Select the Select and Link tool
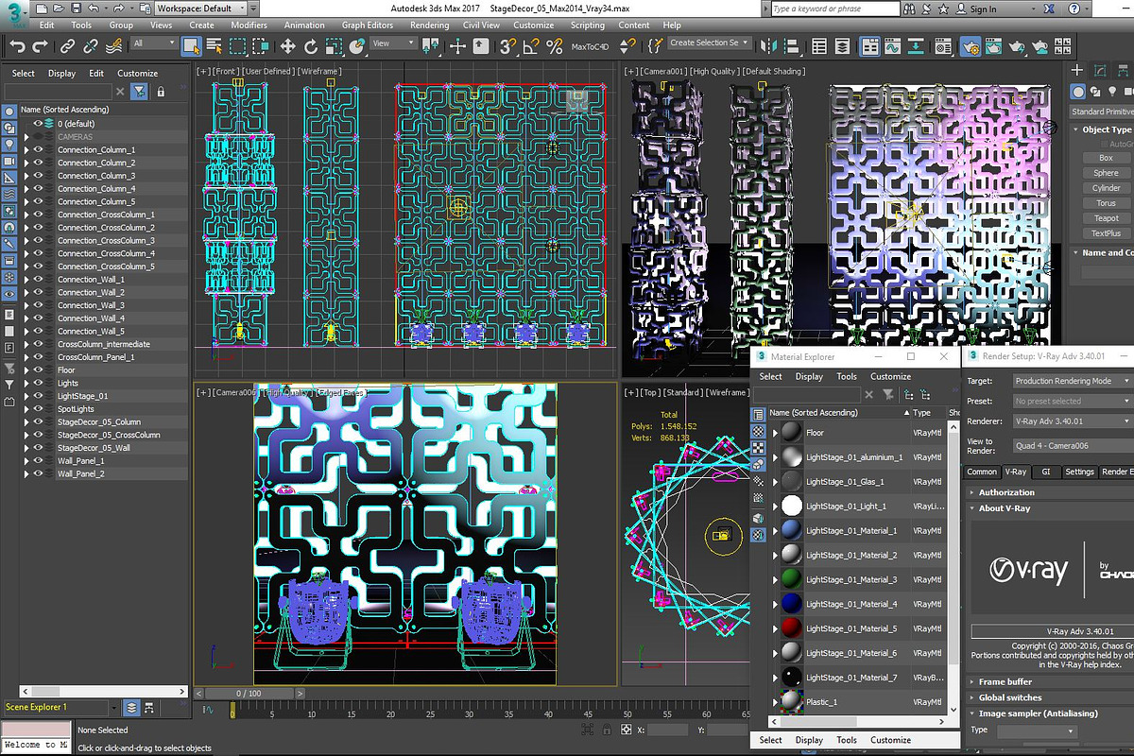Image resolution: width=1134 pixels, height=756 pixels. (x=68, y=45)
